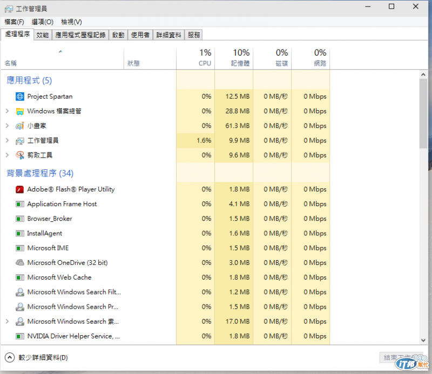Switch to the 詳細資料 tab

(x=168, y=35)
